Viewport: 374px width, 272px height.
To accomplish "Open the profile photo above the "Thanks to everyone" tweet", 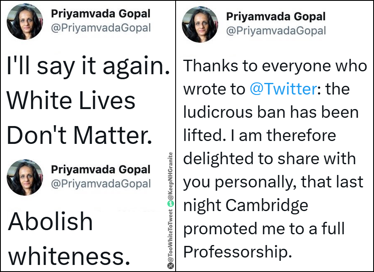I will click(200, 24).
